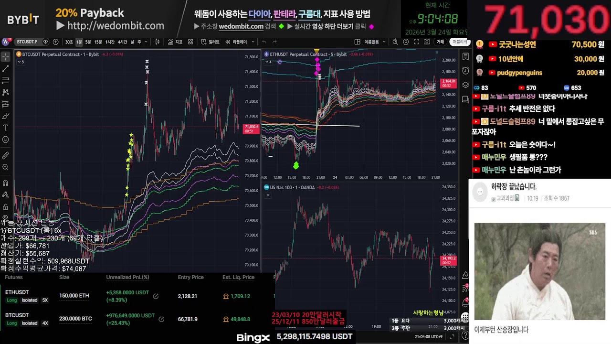The width and height of the screenshot is (611, 344).
Task: Select the brush drawing tool
Action: pyautogui.click(x=6, y=116)
